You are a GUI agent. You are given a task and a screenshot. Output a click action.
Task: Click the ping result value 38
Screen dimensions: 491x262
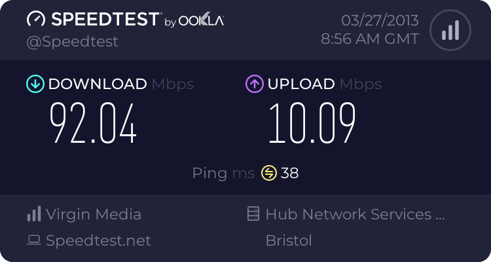point(290,173)
